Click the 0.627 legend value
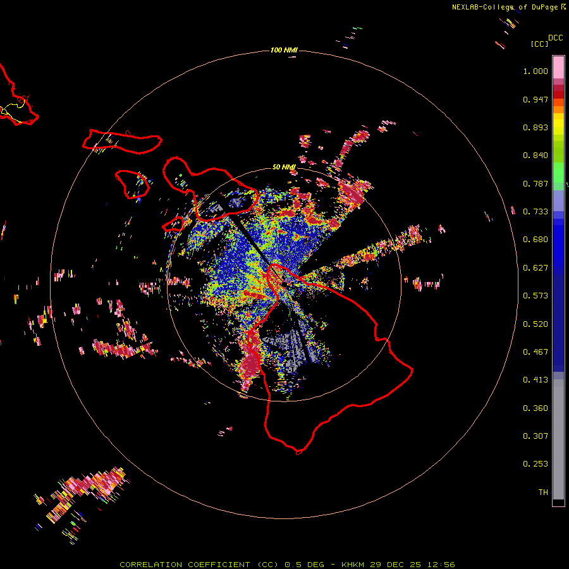The image size is (569, 569). tap(535, 268)
